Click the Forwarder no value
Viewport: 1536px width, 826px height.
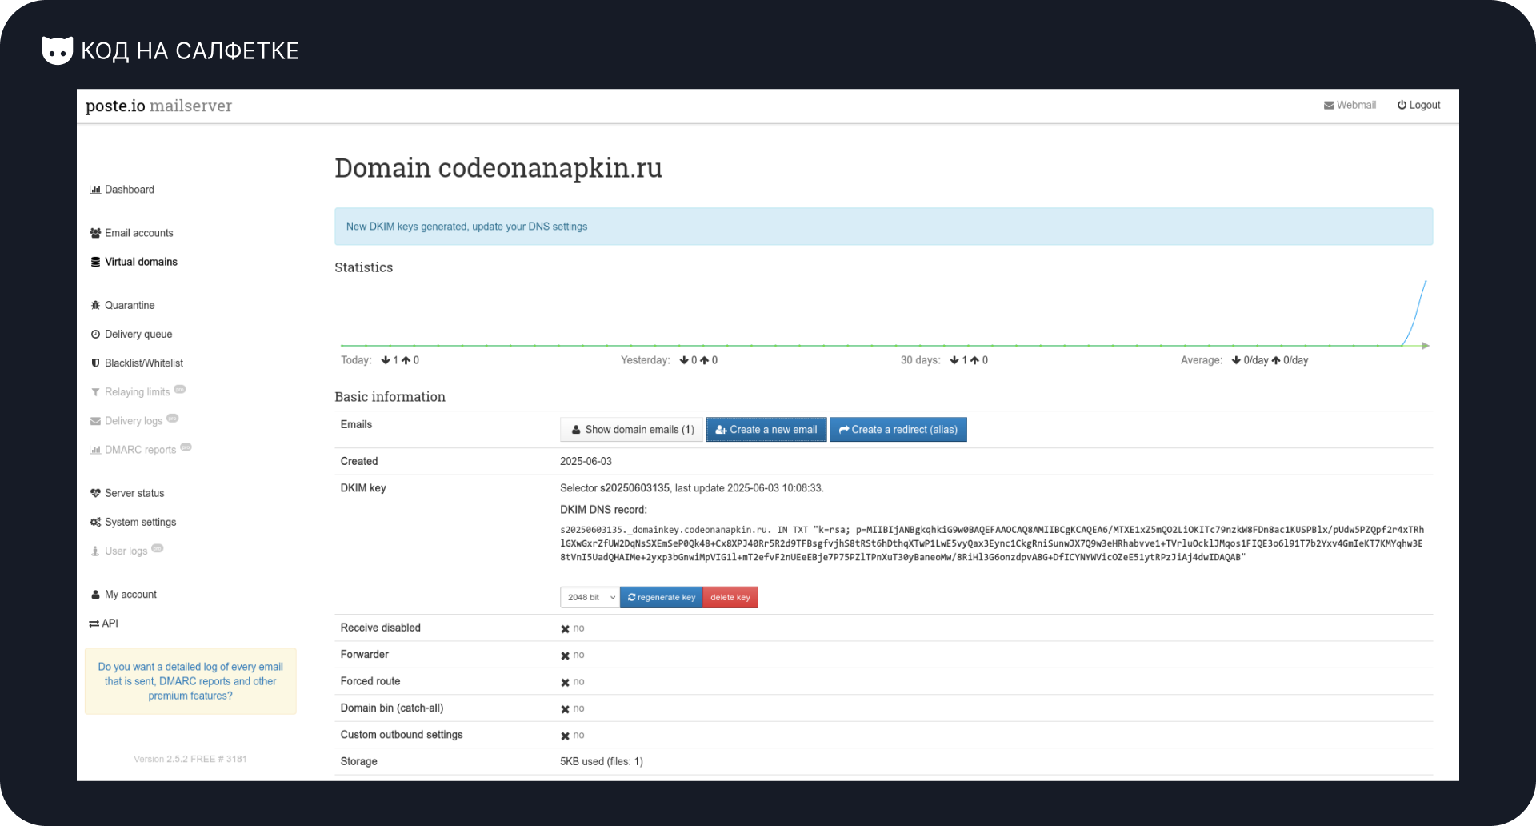tap(573, 656)
